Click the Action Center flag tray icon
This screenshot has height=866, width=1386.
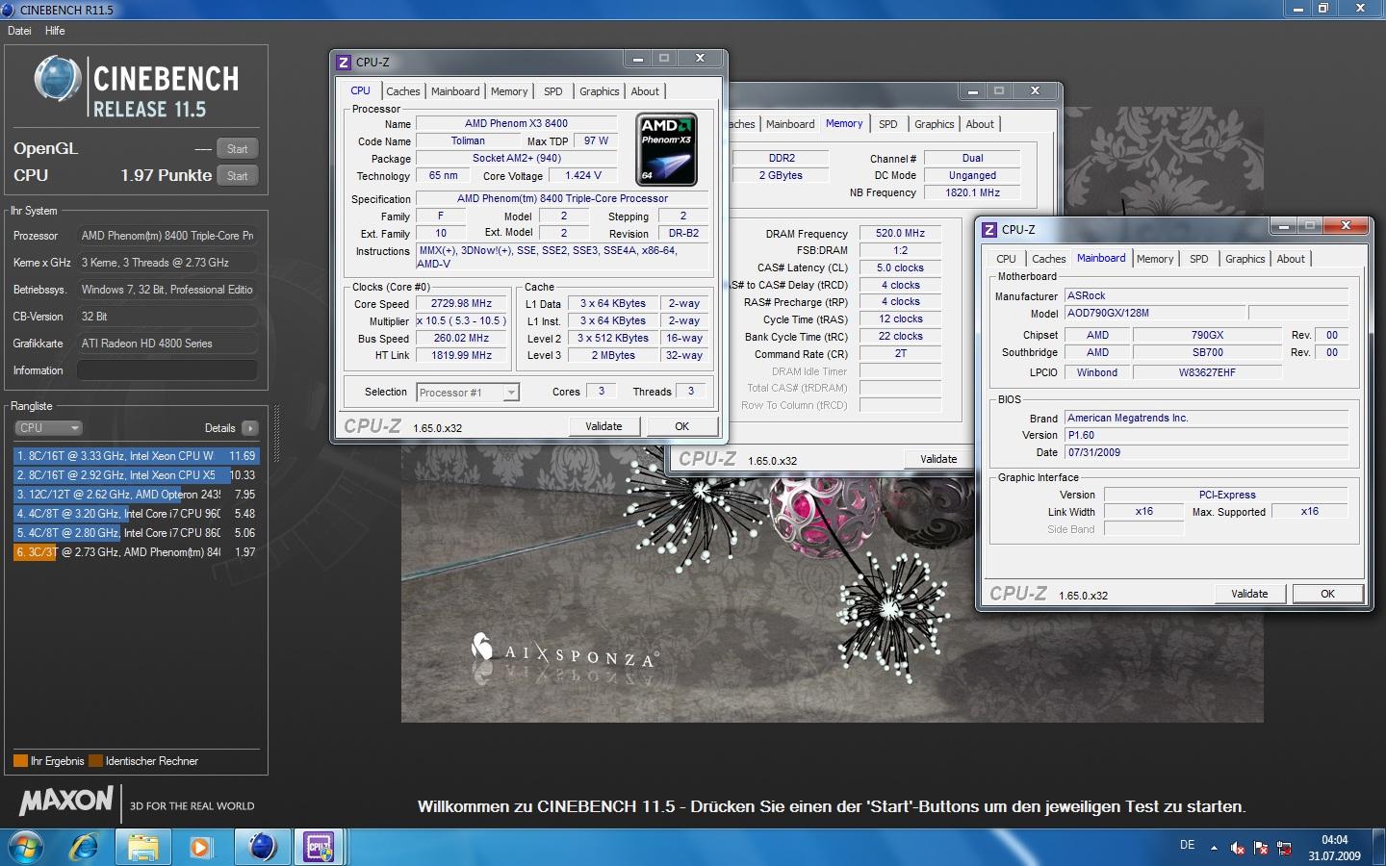point(1261,848)
